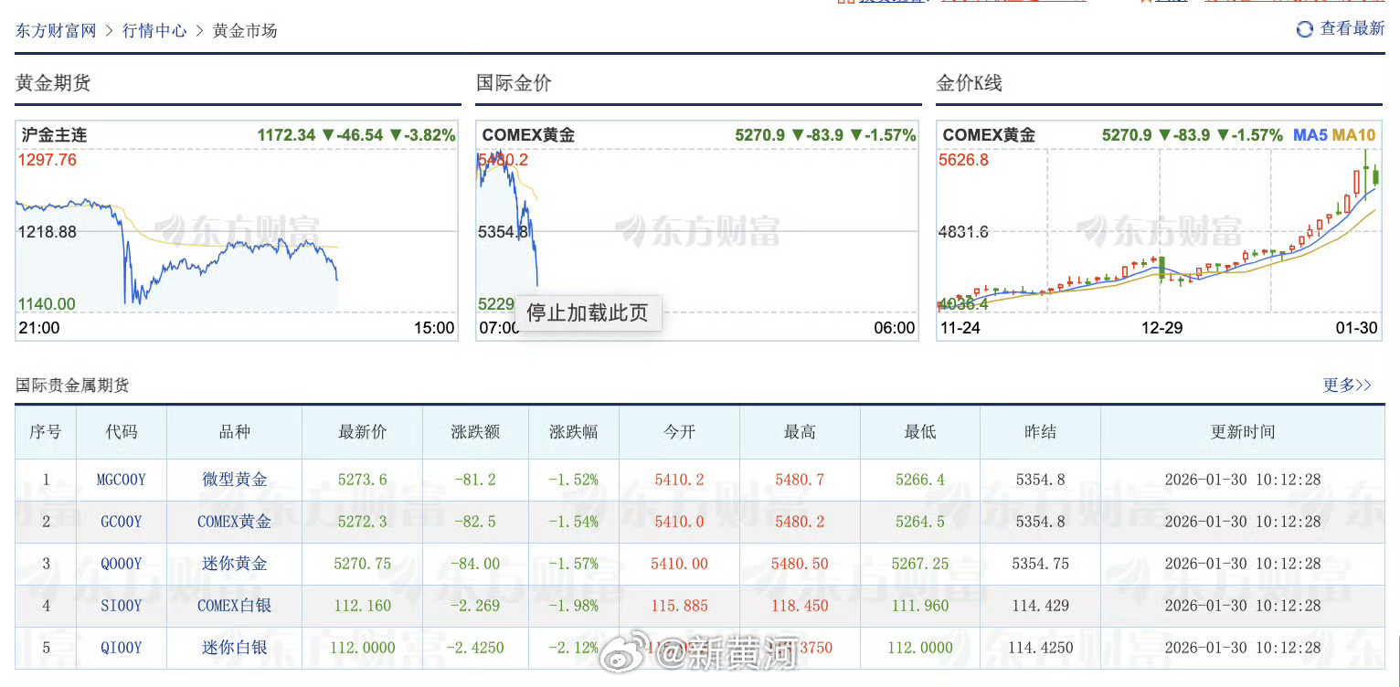The height and width of the screenshot is (687, 1400).
Task: Click 迷你白银 in row five
Action: point(233,648)
